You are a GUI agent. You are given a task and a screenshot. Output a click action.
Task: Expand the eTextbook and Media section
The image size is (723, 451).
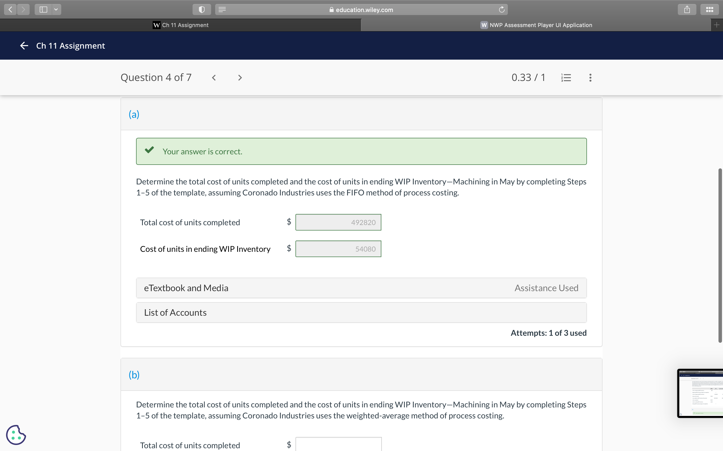361,288
